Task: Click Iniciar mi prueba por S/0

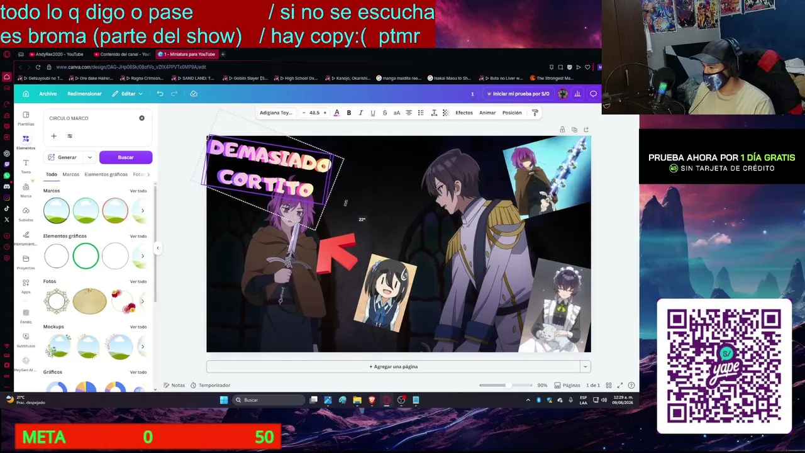Action: [x=518, y=94]
